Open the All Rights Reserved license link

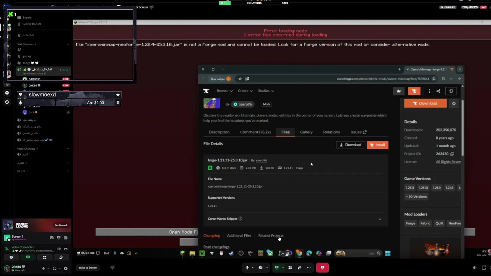click(x=448, y=162)
